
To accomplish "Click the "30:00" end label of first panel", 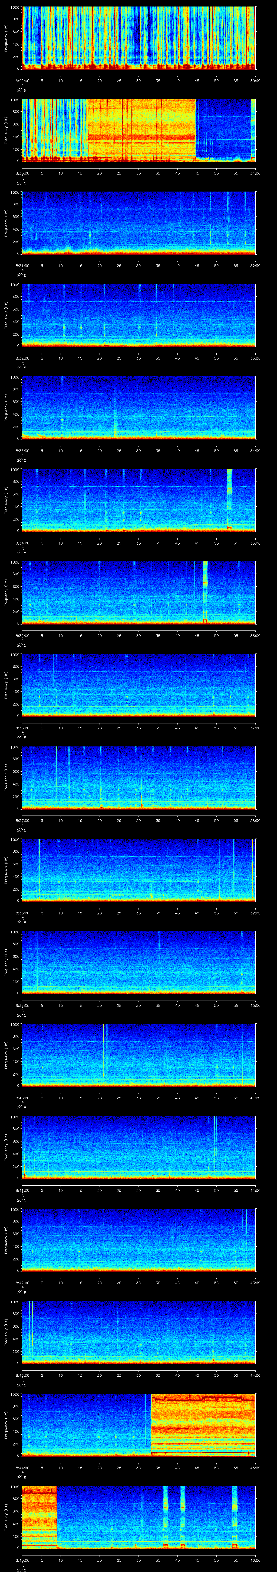I will (x=256, y=80).
